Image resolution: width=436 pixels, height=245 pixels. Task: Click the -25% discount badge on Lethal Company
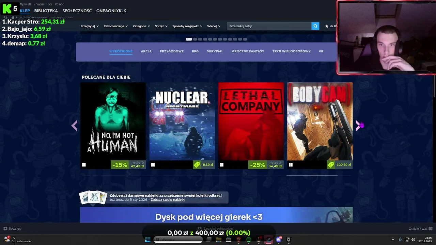(257, 165)
